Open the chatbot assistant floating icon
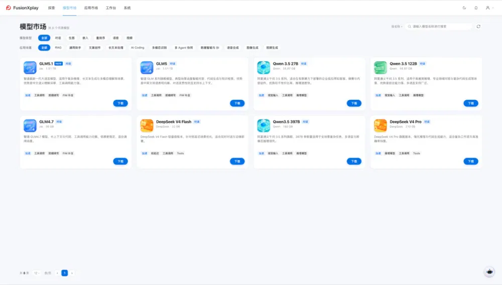Image resolution: width=502 pixels, height=285 pixels. click(489, 272)
